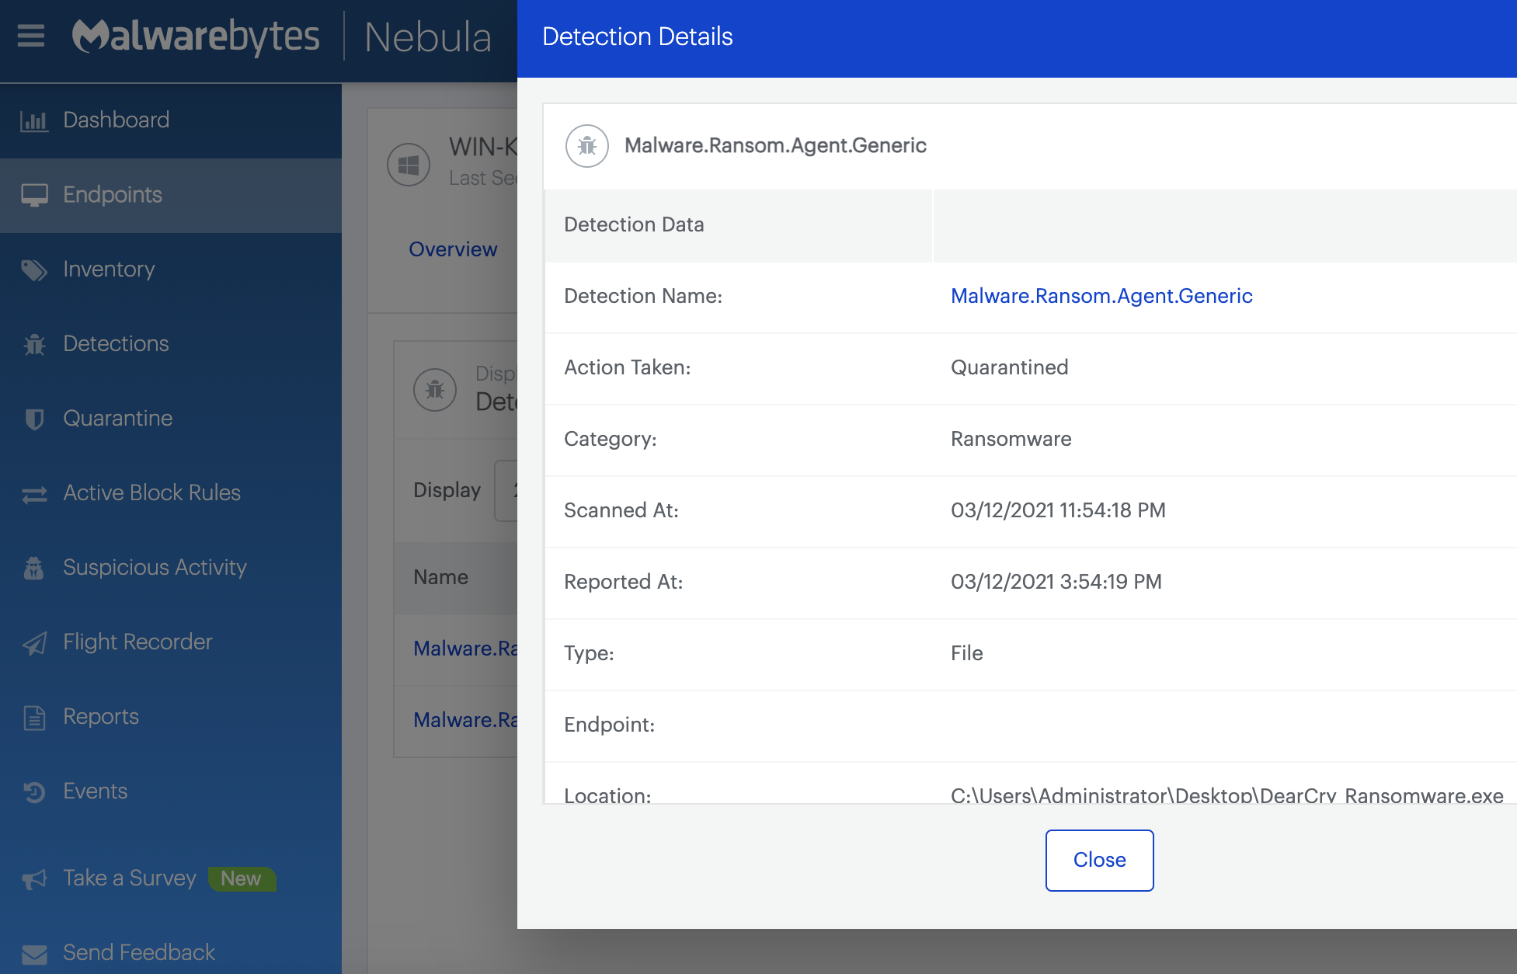Screen dimensions: 1517x974
Task: Open the Display count dropdown
Action: pos(506,490)
